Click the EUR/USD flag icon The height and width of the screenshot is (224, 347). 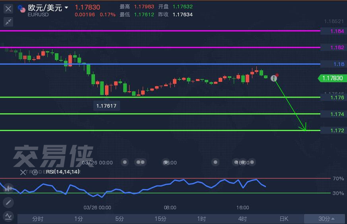(x=22, y=9)
